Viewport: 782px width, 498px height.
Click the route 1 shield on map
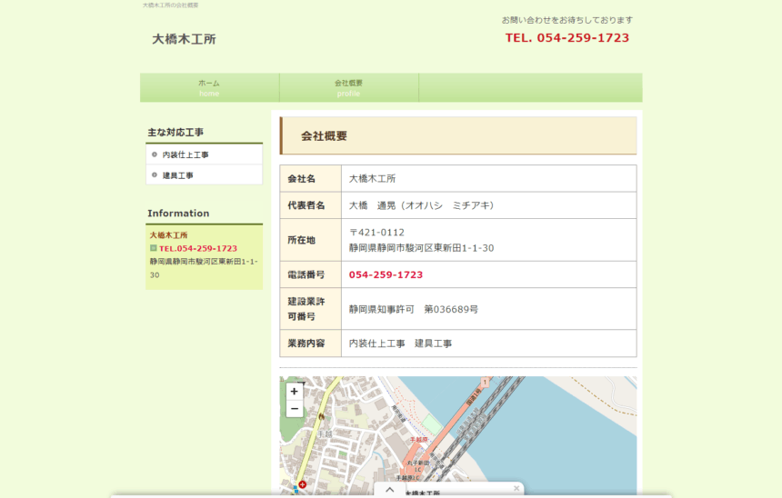click(x=486, y=382)
